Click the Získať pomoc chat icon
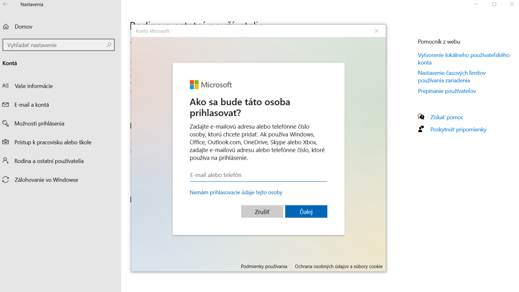Image resolution: width=519 pixels, height=292 pixels. [421, 117]
